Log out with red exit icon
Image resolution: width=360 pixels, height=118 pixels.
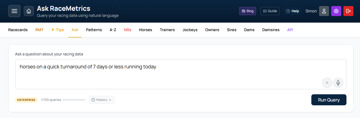pos(348,11)
